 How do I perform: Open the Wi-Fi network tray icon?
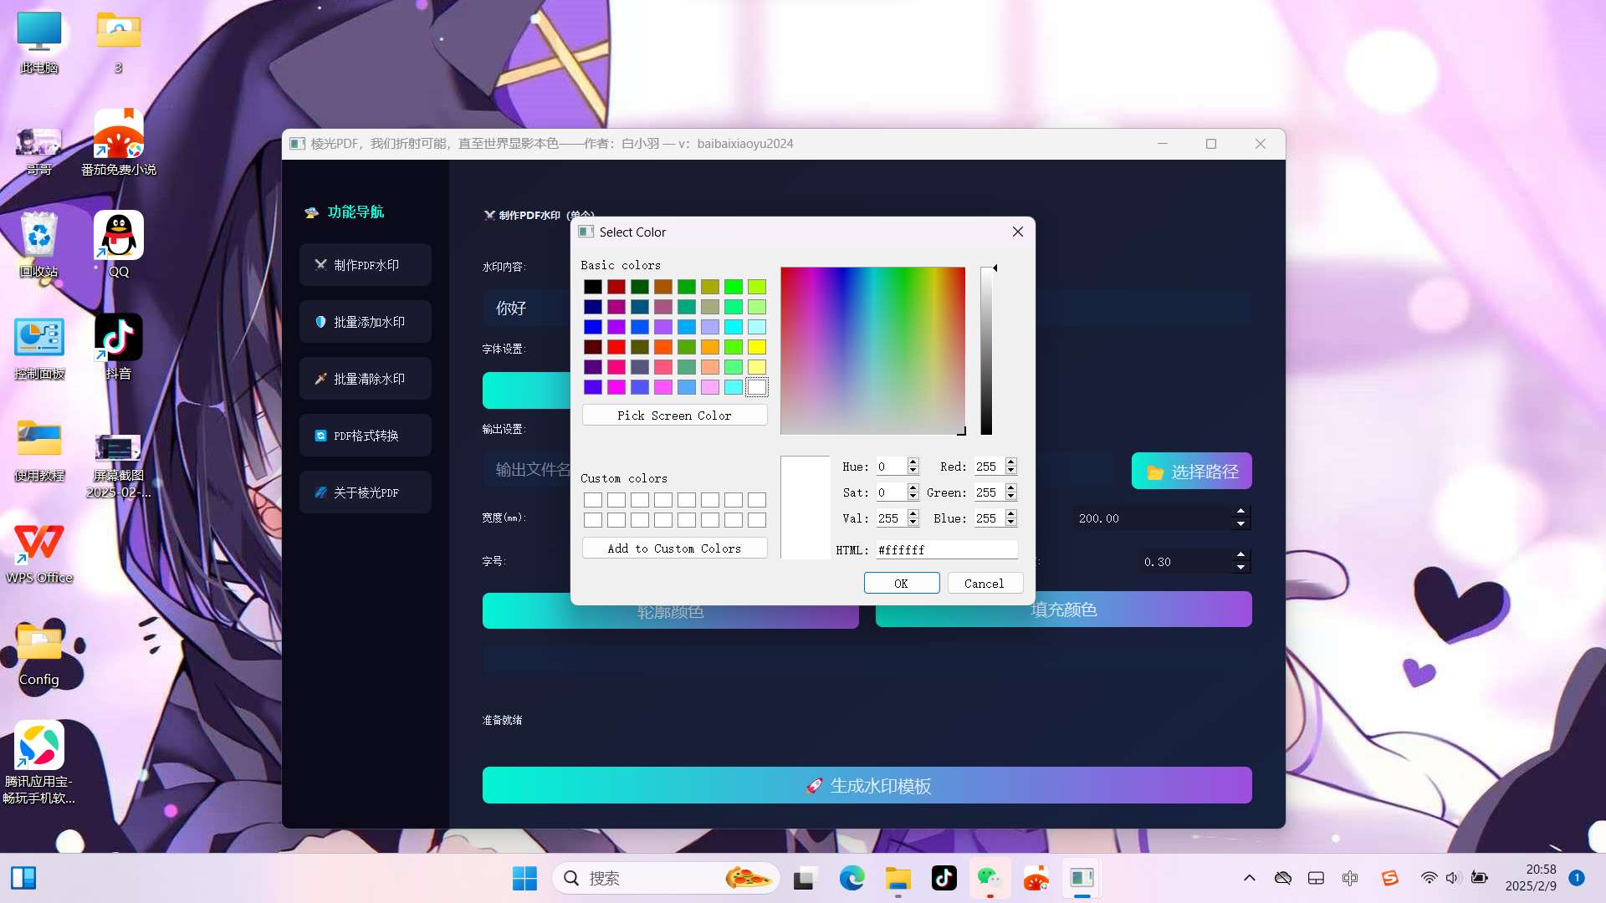tap(1429, 878)
